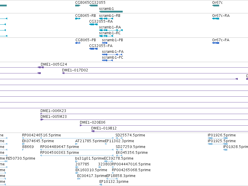The height and width of the screenshot is (186, 248).
Task: Click the EK045356.5prime EST label
Action: pos(132,153)
